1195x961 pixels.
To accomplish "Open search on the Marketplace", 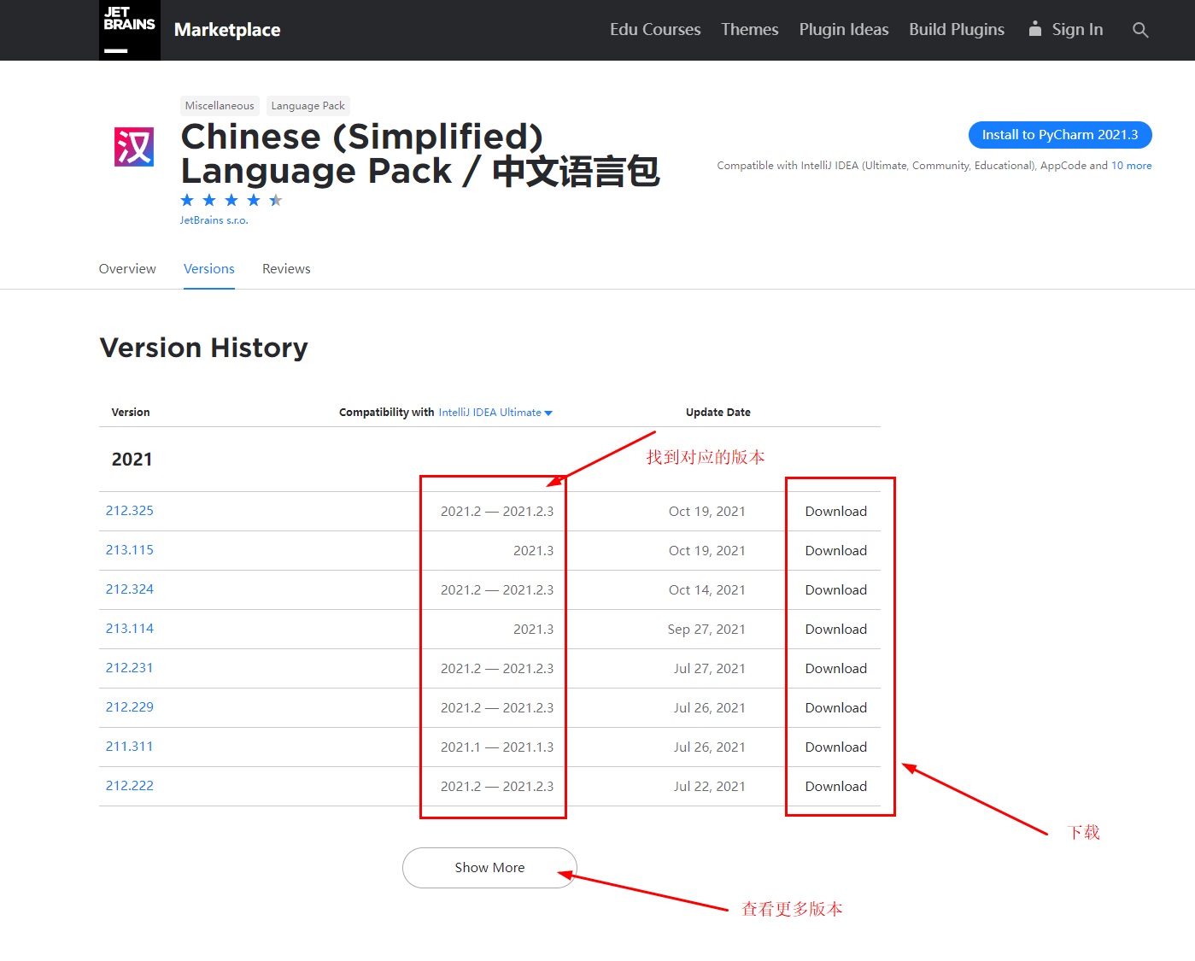I will [1141, 30].
